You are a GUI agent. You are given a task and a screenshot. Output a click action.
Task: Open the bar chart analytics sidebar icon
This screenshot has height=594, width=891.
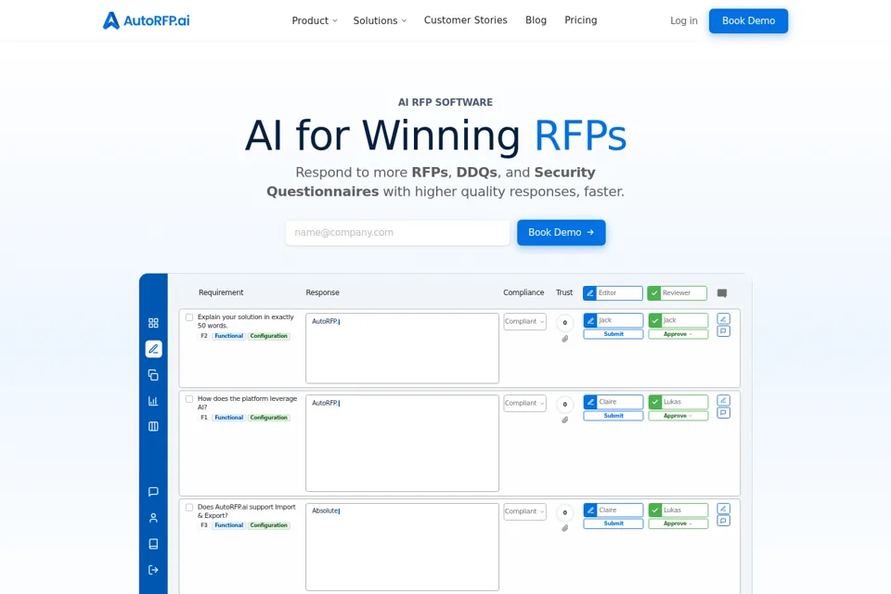(x=153, y=401)
